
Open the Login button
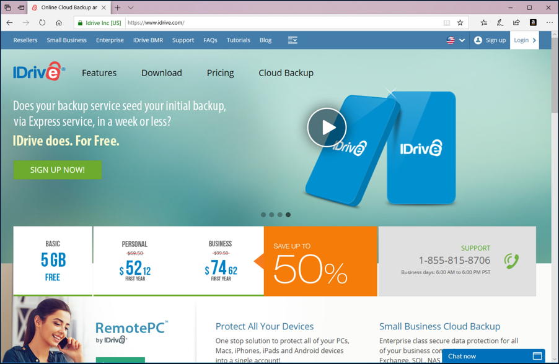pyautogui.click(x=524, y=40)
